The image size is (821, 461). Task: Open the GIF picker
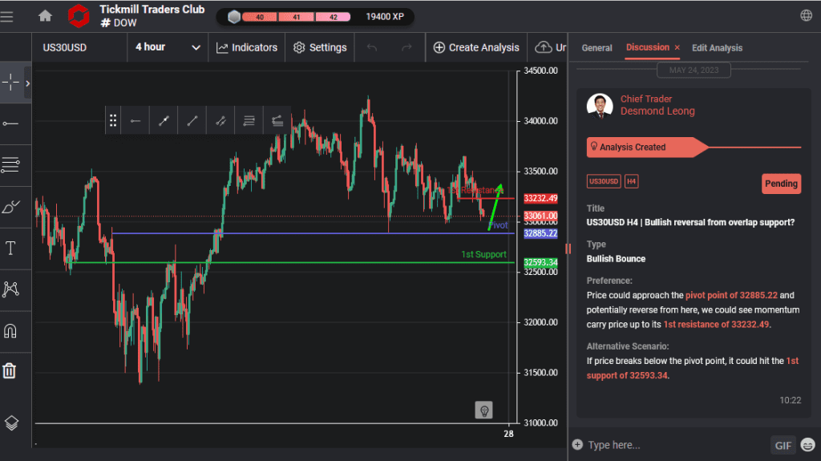(x=783, y=445)
